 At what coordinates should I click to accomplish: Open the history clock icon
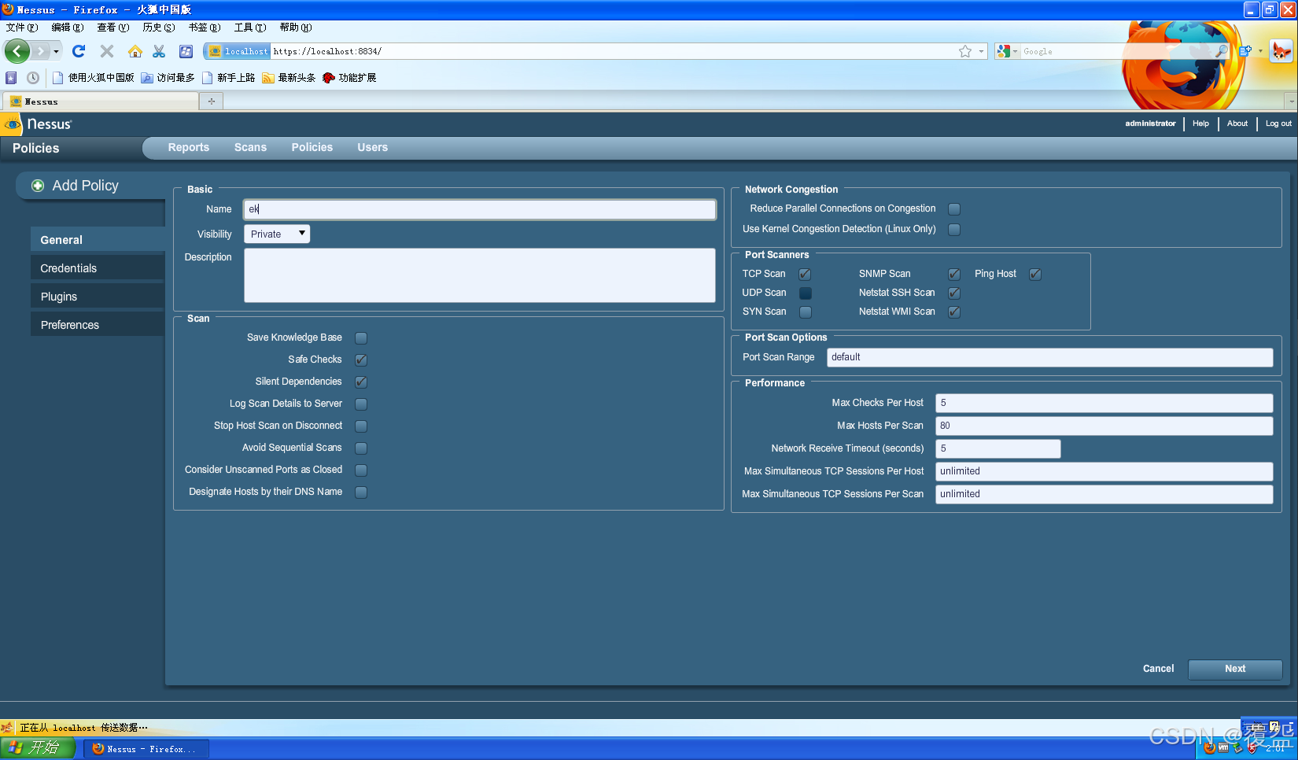(33, 78)
